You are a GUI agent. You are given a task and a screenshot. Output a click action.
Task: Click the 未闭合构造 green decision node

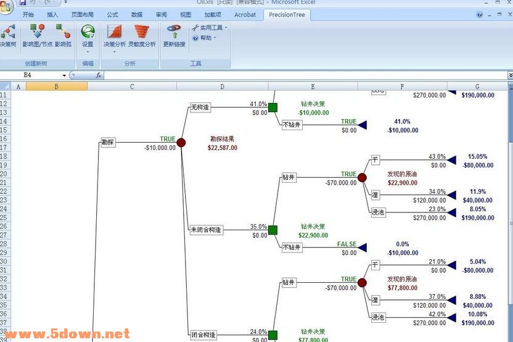[273, 230]
